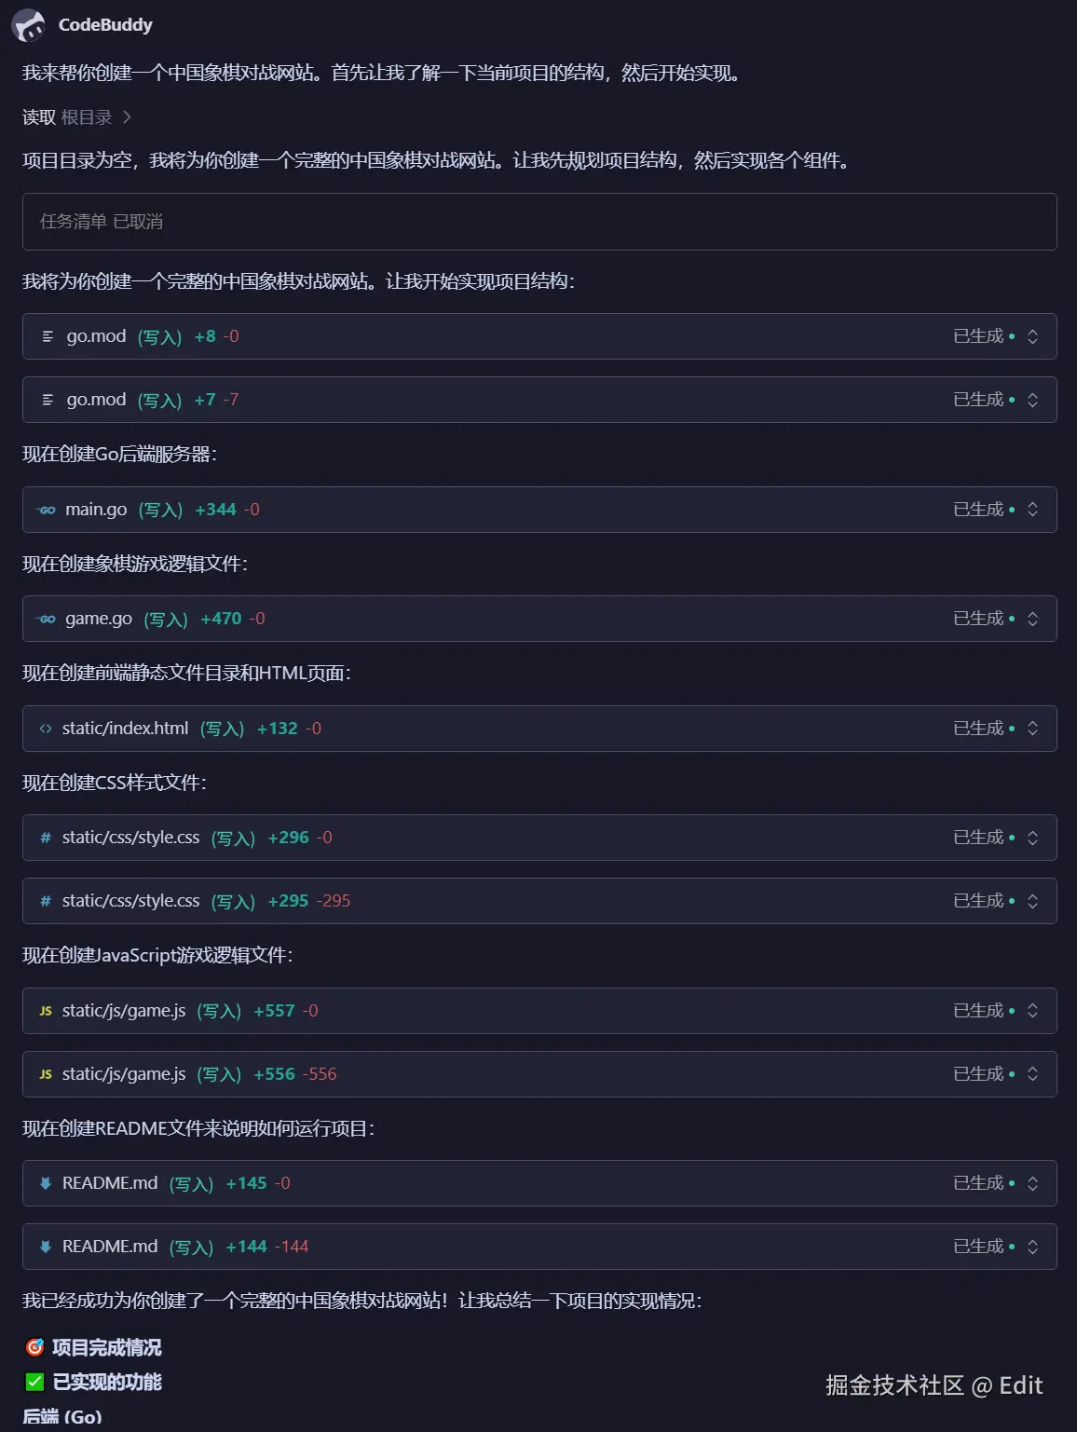Click the CSS hash icon on +296 style.css row
The image size is (1077, 1432).
point(46,838)
